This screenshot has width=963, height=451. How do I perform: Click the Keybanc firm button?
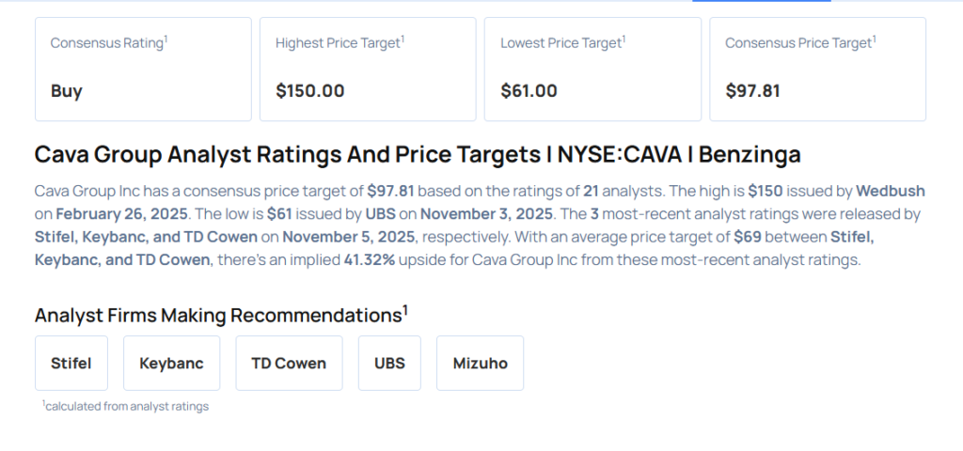(x=171, y=363)
